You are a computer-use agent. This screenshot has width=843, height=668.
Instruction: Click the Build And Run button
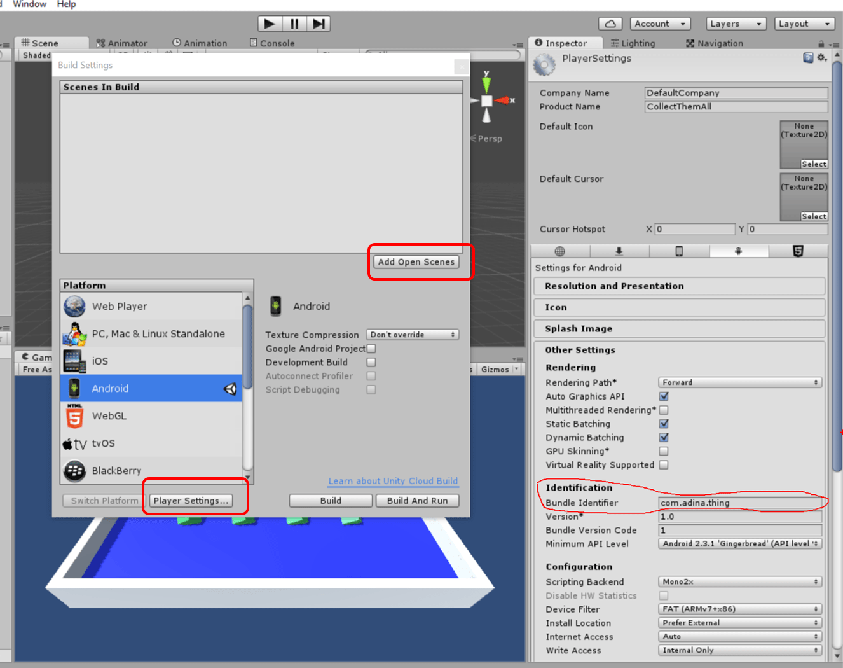[x=417, y=501]
